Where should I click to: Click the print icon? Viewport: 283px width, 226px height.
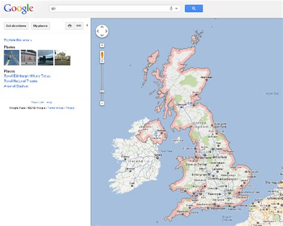click(70, 26)
